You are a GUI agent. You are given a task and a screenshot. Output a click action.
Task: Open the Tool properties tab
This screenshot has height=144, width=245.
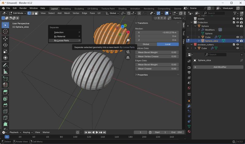pos(189,61)
